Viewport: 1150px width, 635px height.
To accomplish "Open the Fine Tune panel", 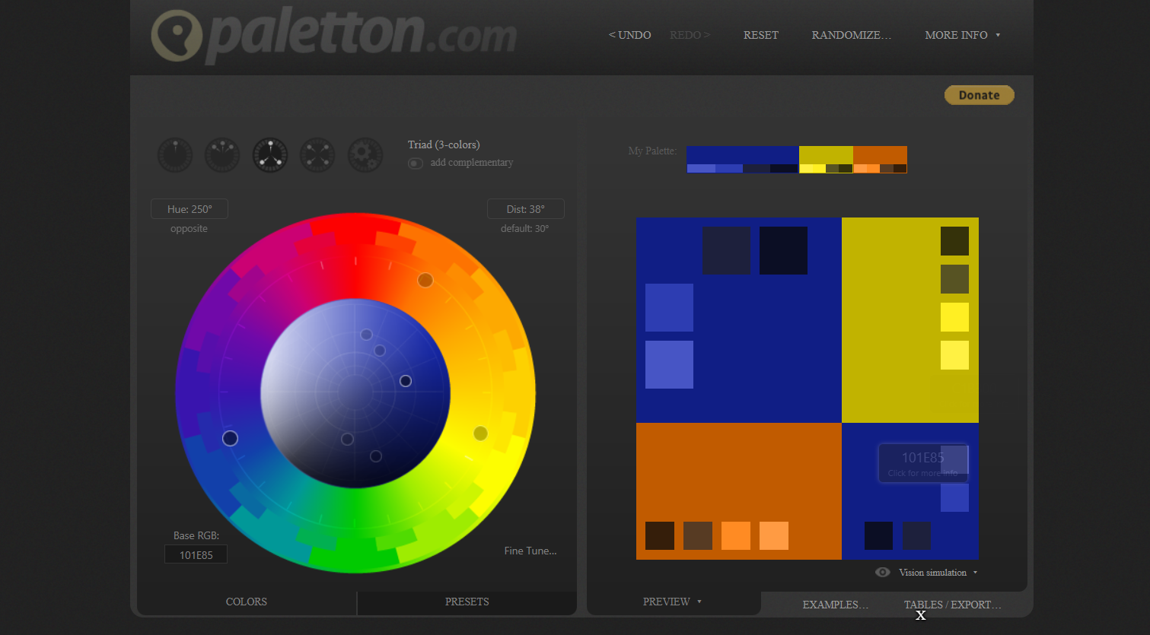I will tap(530, 551).
